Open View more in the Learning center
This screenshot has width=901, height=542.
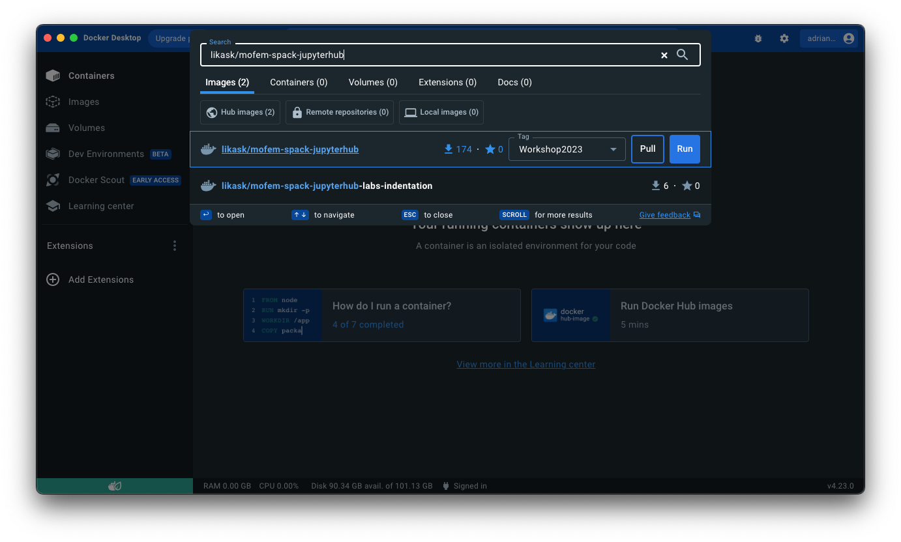[x=526, y=364]
